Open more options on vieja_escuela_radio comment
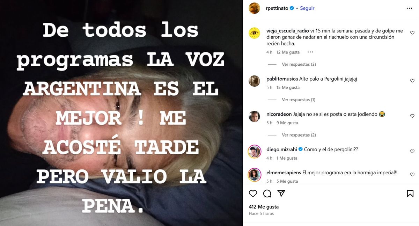 coord(310,52)
